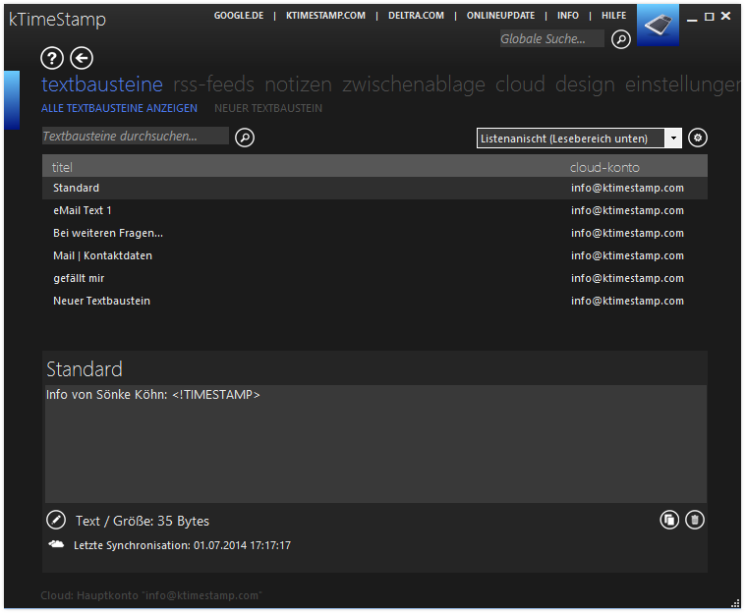
Task: Select the Bei weiteren Fragen... row
Action: tap(374, 233)
